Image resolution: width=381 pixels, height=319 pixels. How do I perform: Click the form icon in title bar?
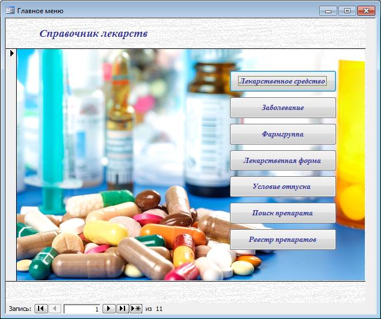click(10, 11)
